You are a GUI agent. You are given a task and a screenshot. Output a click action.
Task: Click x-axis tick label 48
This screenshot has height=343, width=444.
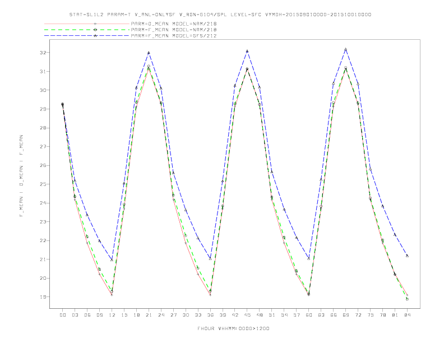pyautogui.click(x=260, y=315)
